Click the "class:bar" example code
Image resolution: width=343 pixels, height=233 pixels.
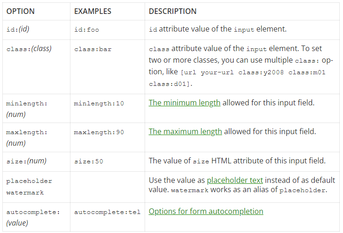(x=93, y=49)
